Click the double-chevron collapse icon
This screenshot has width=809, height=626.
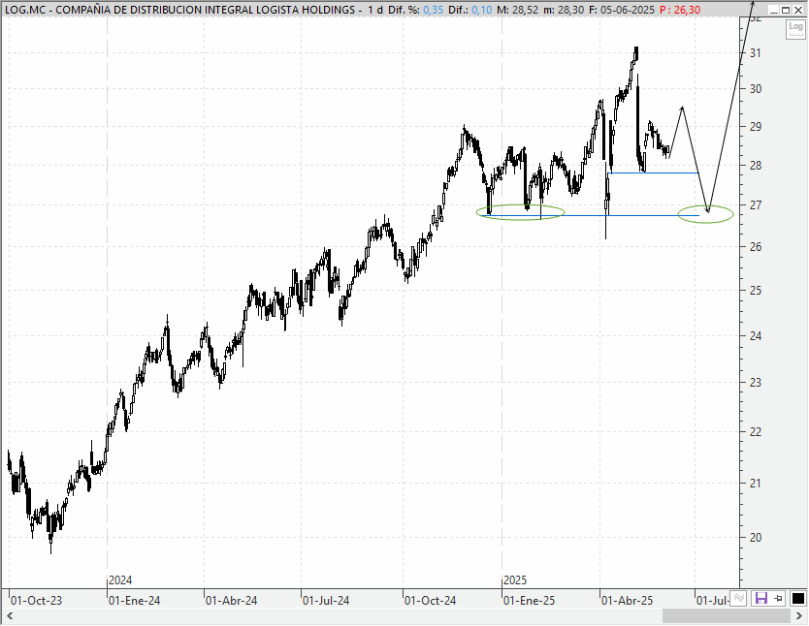pyautogui.click(x=739, y=598)
